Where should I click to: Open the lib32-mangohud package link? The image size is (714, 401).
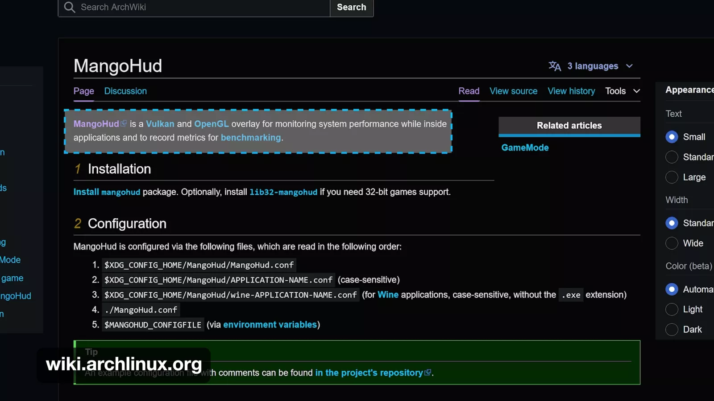[x=283, y=192]
